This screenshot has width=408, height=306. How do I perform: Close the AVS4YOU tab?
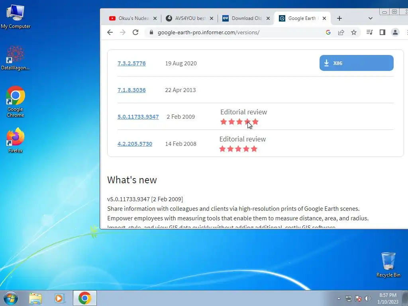(212, 18)
